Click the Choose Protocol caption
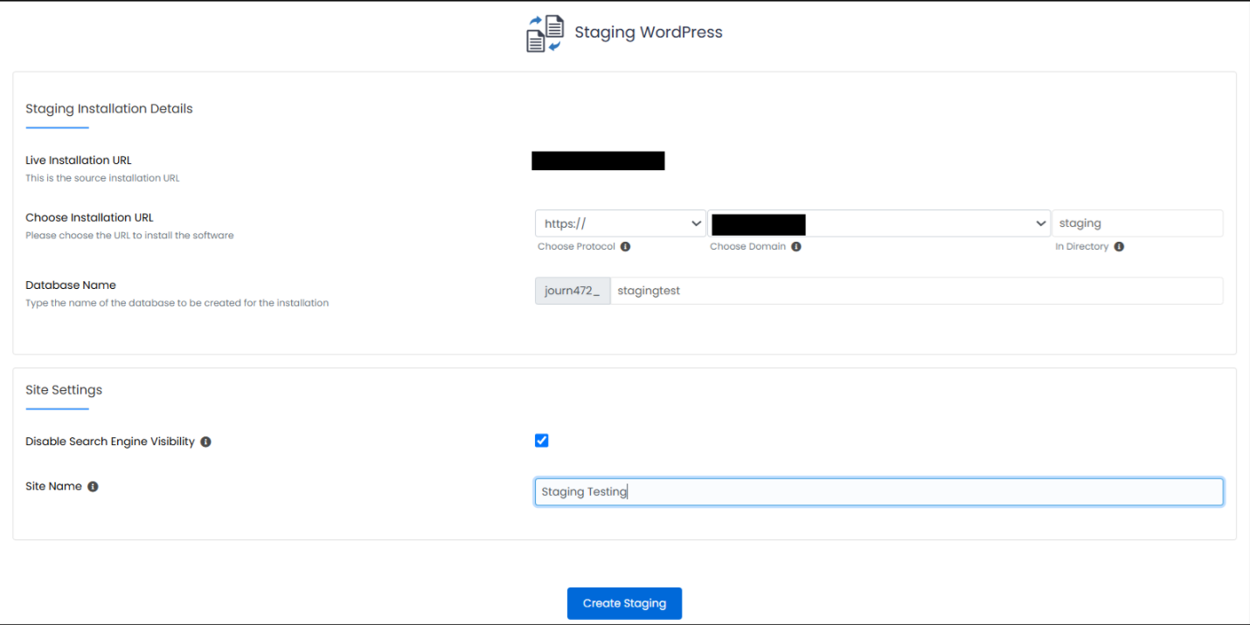The height and width of the screenshot is (625, 1250). pyautogui.click(x=576, y=247)
